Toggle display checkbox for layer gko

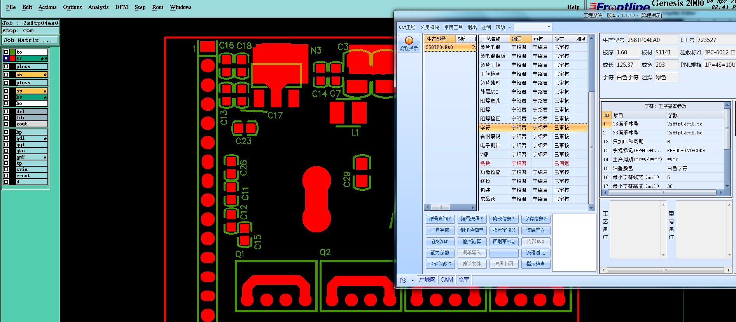click(x=6, y=151)
